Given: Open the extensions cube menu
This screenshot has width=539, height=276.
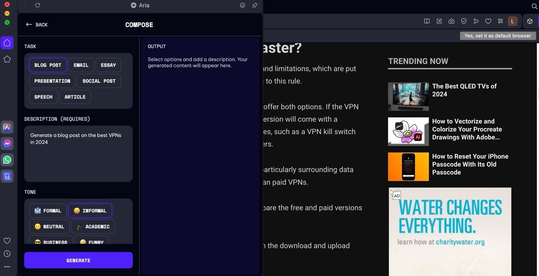Looking at the screenshot, I should (529, 21).
